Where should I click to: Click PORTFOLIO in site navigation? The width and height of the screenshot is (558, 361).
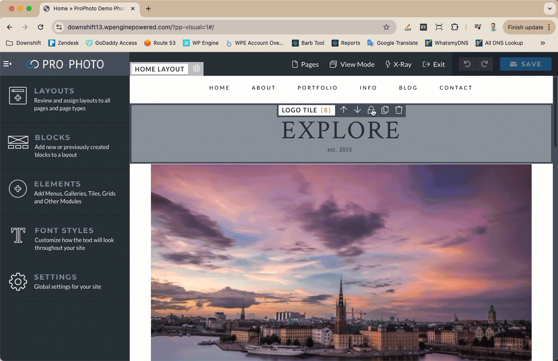coord(318,88)
